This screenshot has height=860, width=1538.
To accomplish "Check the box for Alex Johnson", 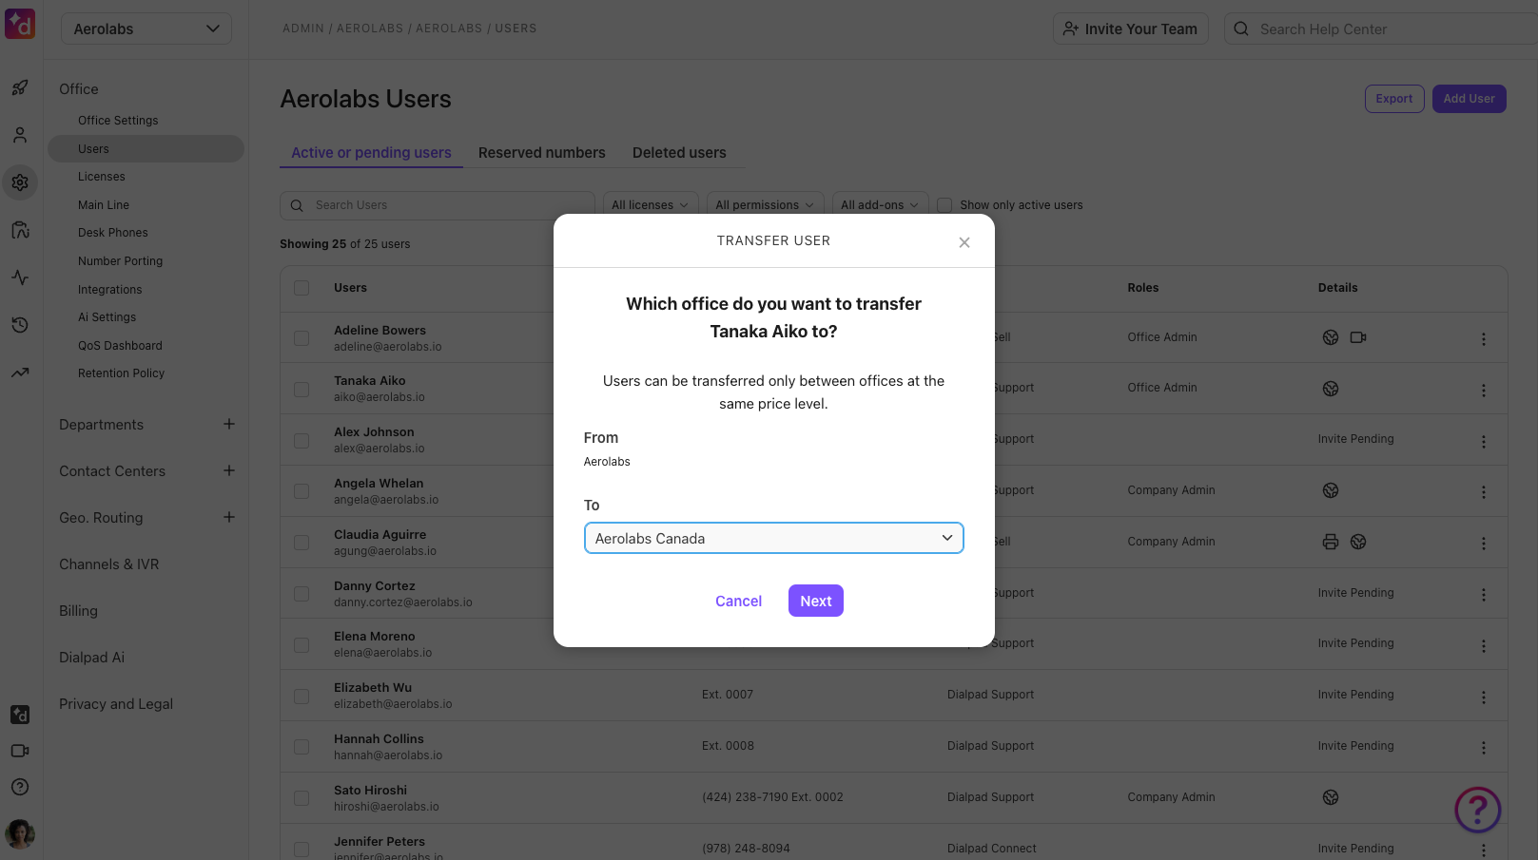I will pyautogui.click(x=302, y=441).
